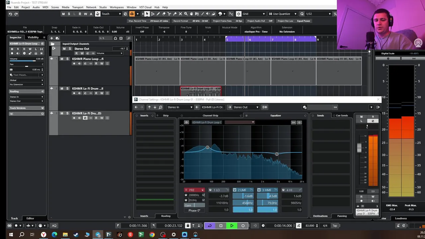This screenshot has width=425, height=239.
Task: Switch to the Routing tab at bottom
Action: (166, 216)
